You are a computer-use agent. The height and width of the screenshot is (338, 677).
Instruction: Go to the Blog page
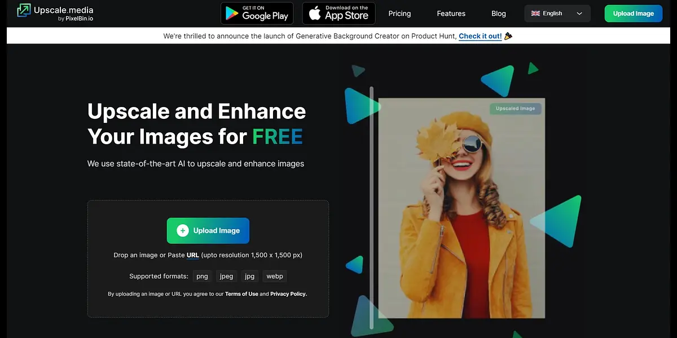coord(498,14)
